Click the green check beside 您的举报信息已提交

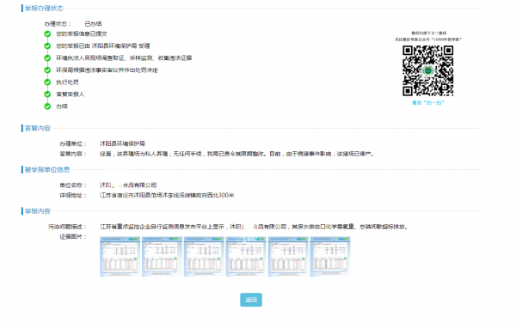tap(47, 33)
